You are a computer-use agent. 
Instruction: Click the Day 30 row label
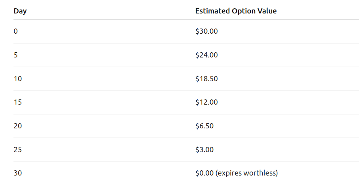pyautogui.click(x=18, y=173)
